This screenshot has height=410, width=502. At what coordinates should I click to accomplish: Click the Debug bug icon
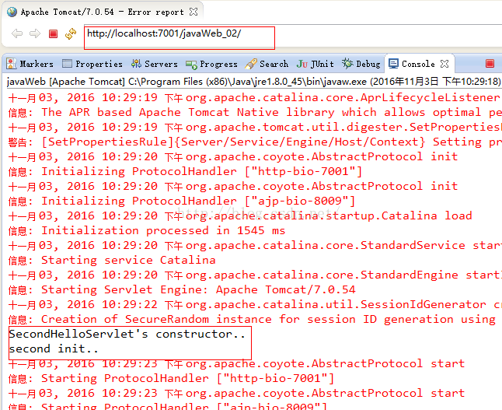[x=347, y=63]
